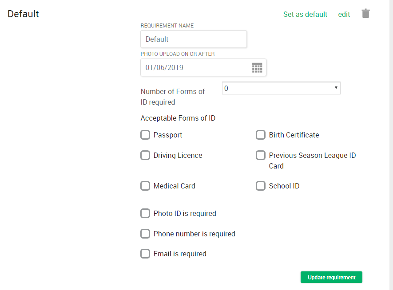
Task: Mark School ID as acceptable
Action: coord(260,186)
